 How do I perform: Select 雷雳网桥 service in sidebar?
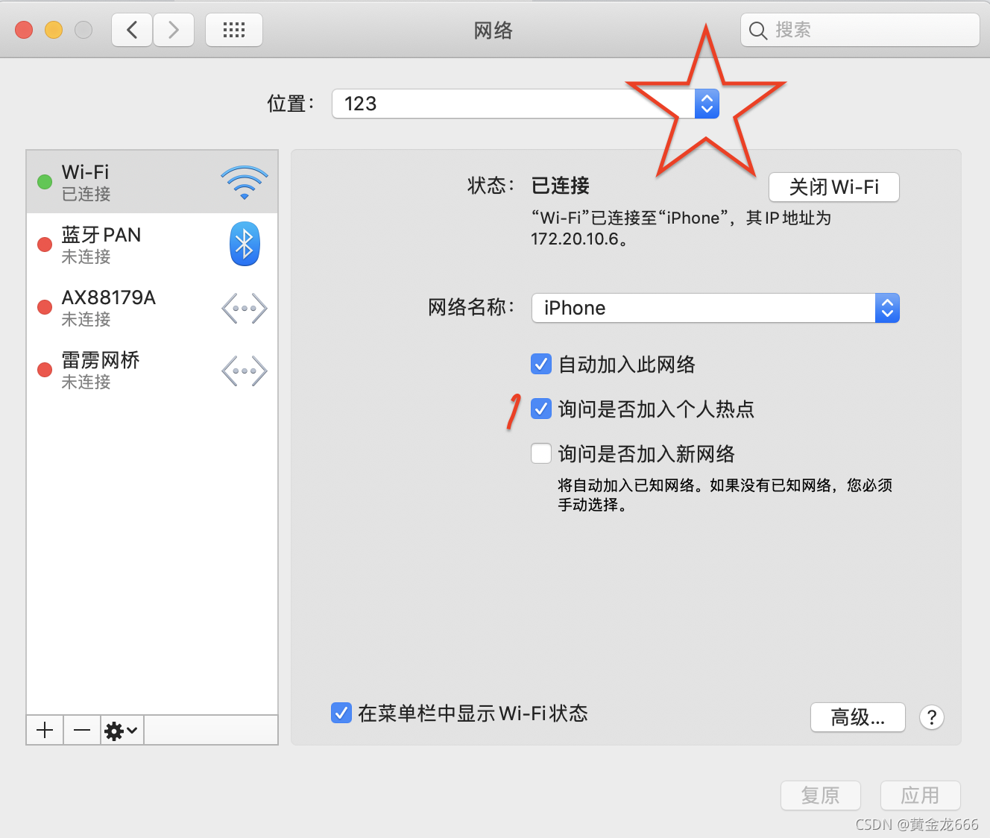(152, 370)
